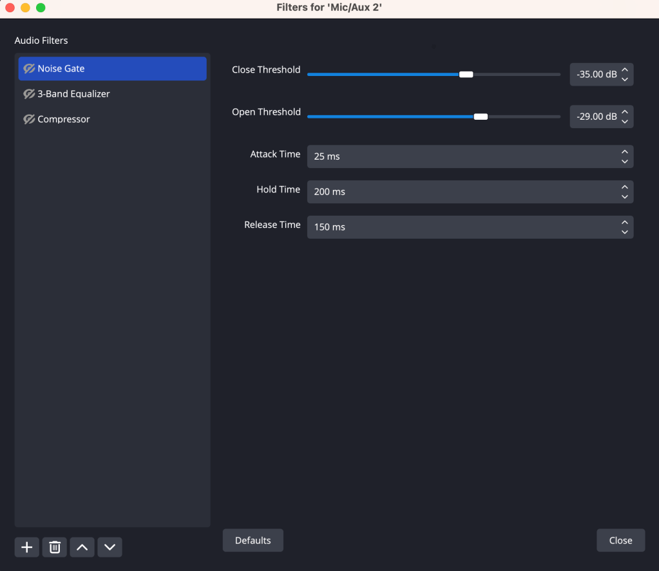This screenshot has height=571, width=659.
Task: Select the 3-Band Equalizer filter
Action: click(x=73, y=94)
